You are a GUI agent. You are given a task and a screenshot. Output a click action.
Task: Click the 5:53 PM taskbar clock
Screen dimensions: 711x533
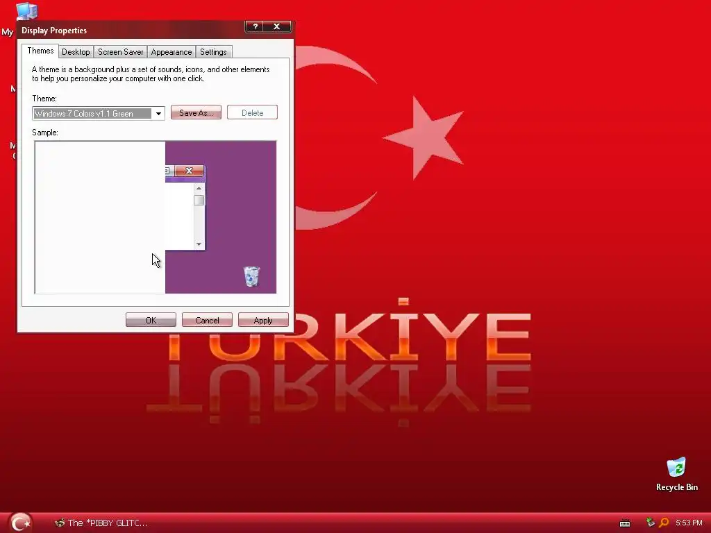pyautogui.click(x=689, y=523)
